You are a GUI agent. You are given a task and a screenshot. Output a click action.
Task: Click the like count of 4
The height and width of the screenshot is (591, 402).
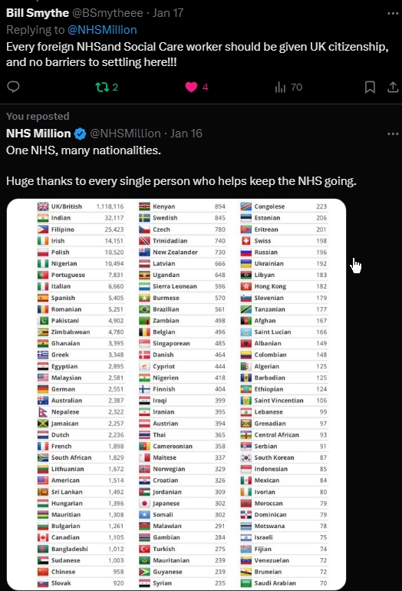[205, 87]
